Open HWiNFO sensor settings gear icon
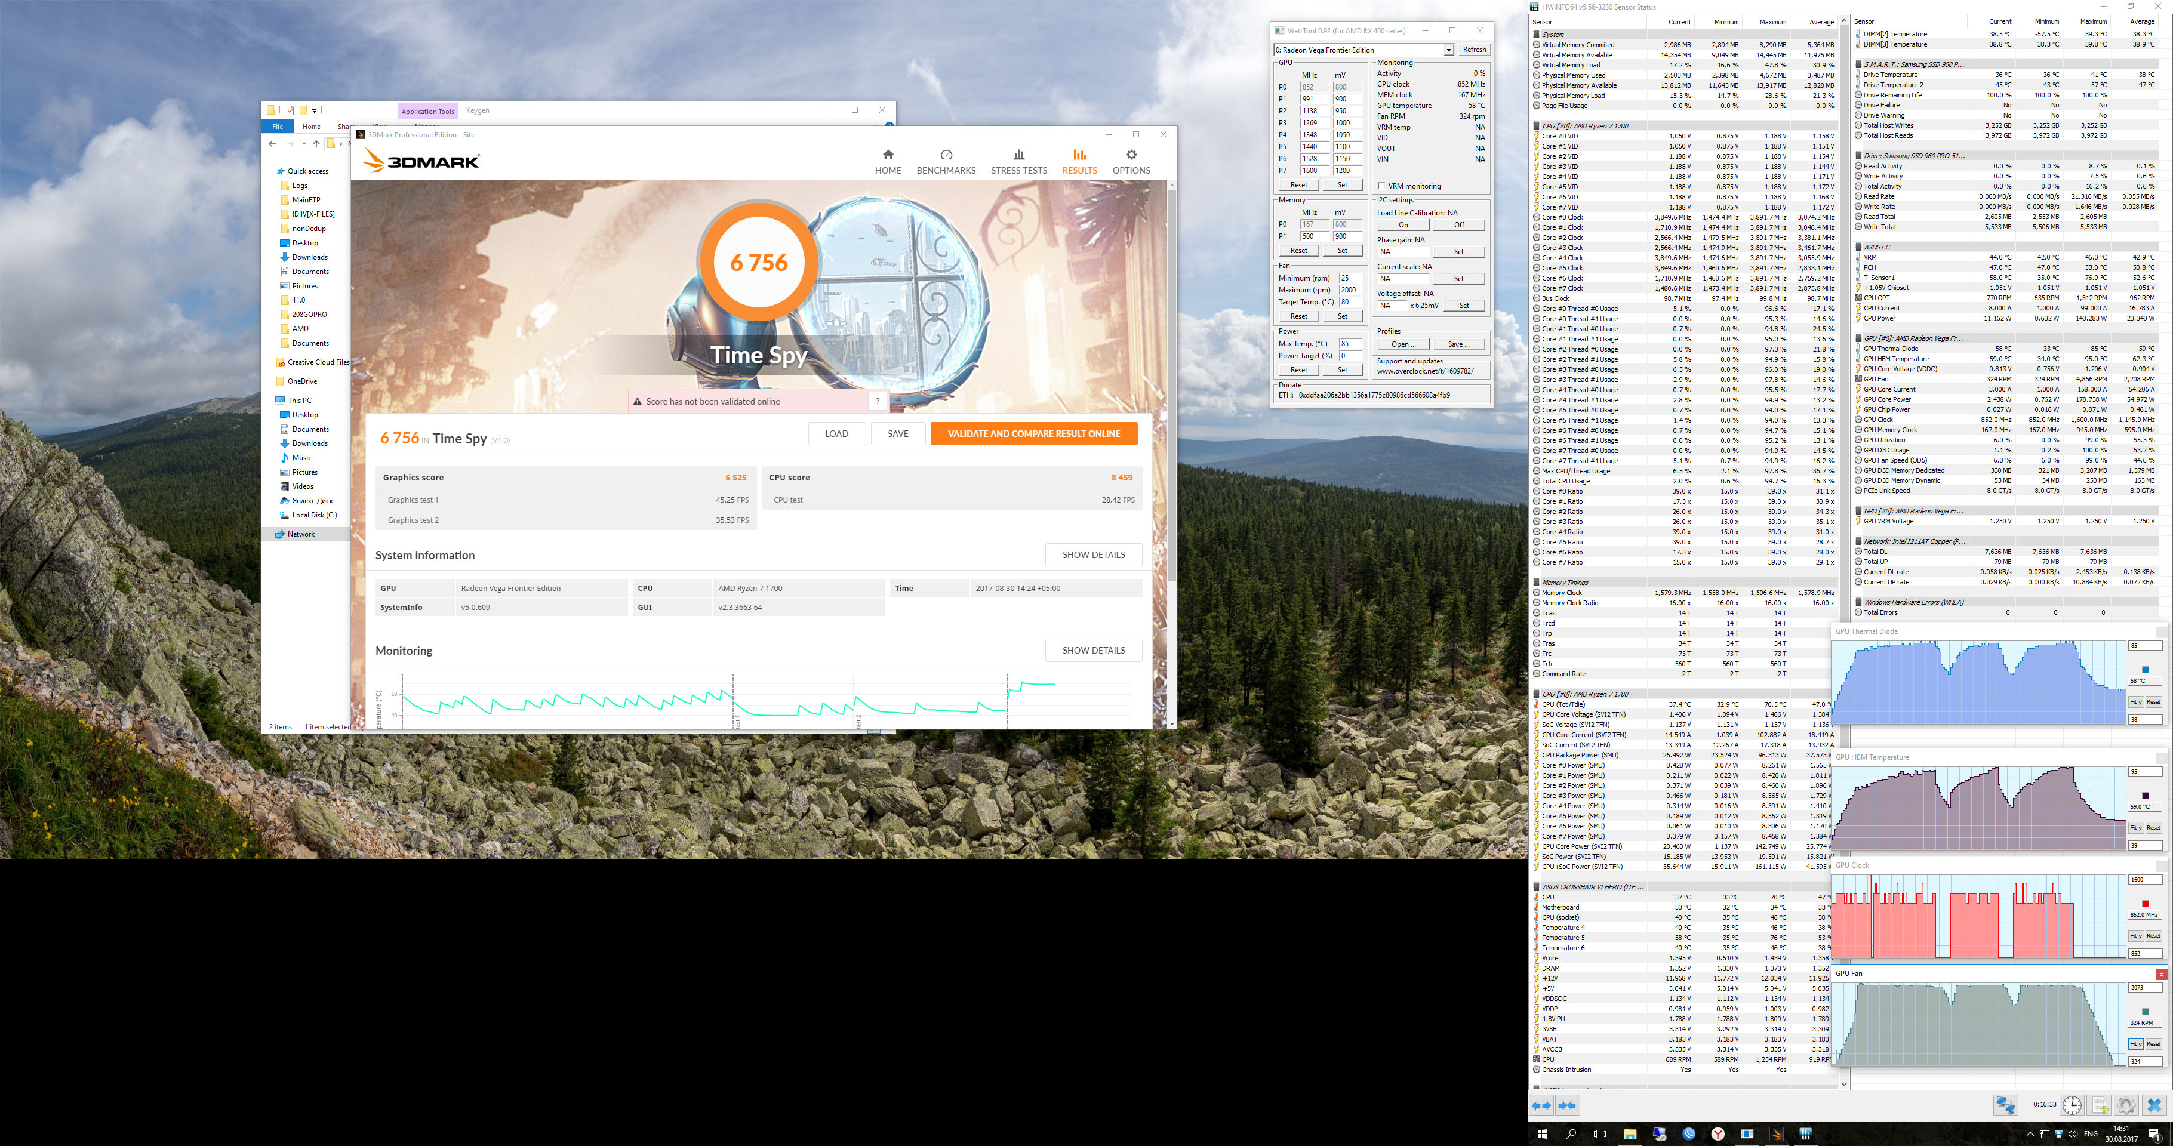The width and height of the screenshot is (2173, 1146). click(2126, 1105)
